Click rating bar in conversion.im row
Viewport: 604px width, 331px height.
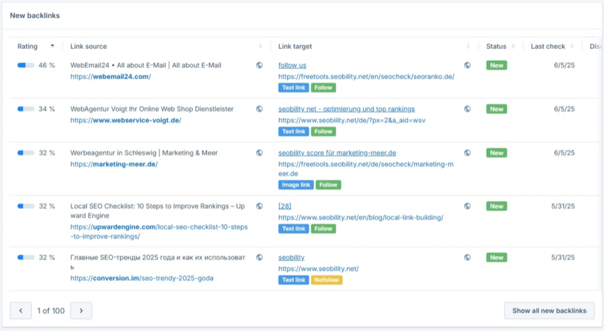(26, 257)
